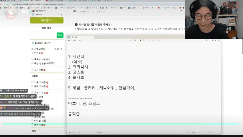
Task: Switch to the first browser tab
Action: (11, 1)
